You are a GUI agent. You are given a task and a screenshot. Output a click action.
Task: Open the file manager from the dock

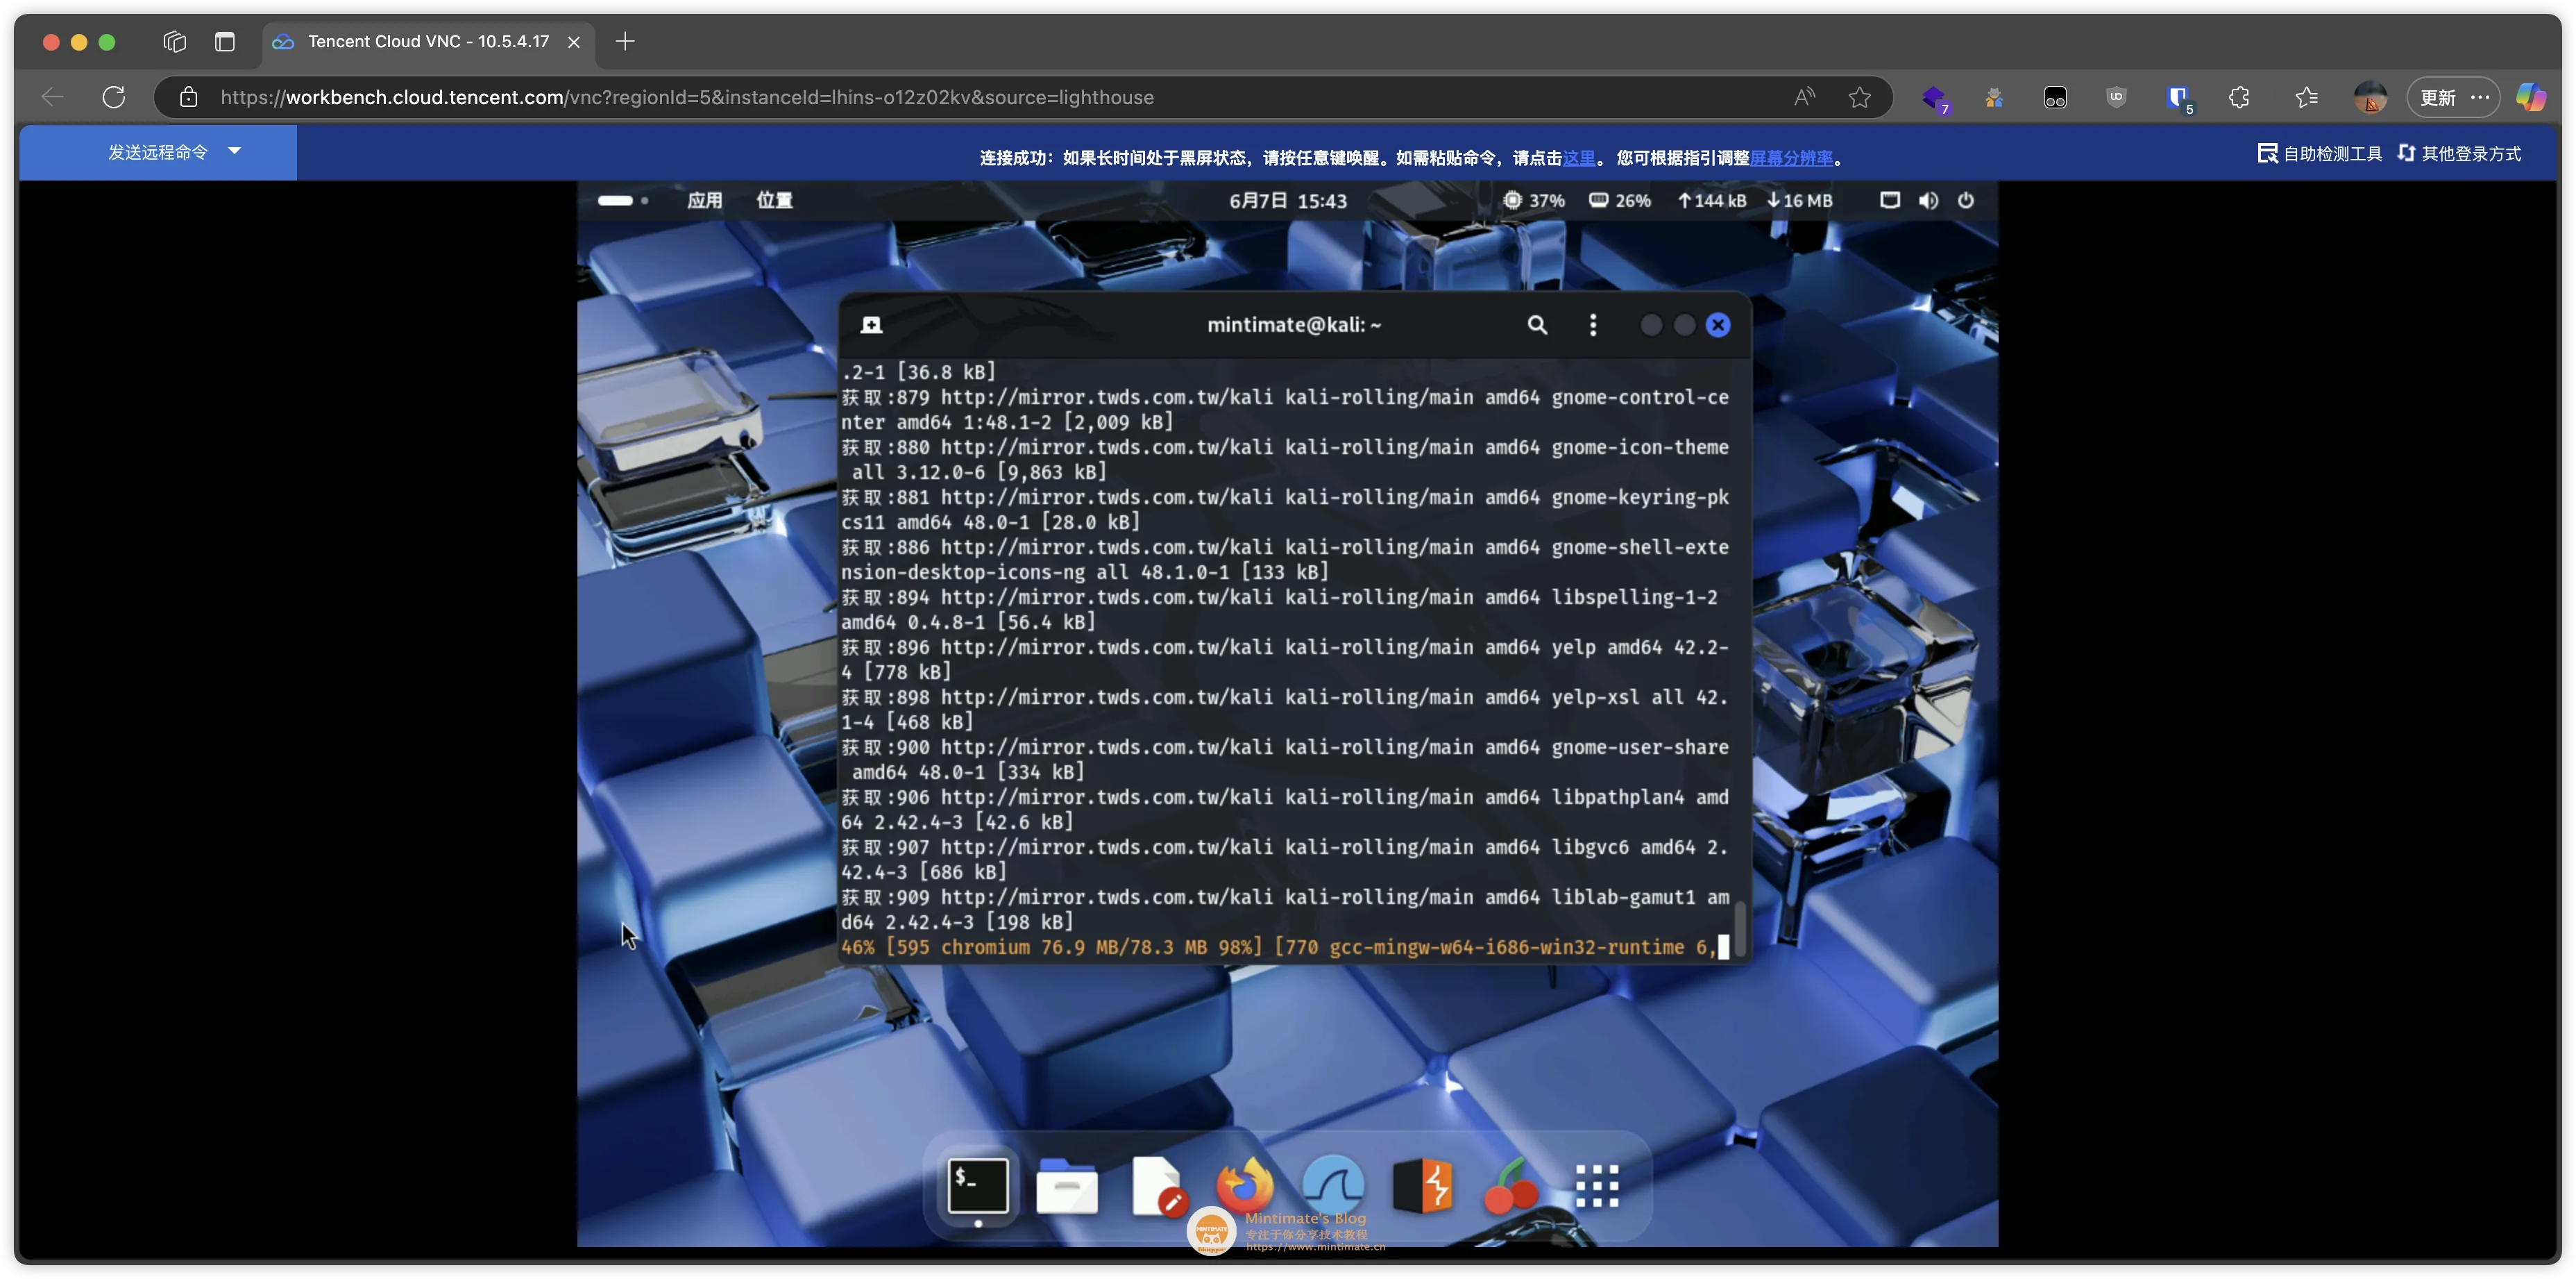1067,1186
